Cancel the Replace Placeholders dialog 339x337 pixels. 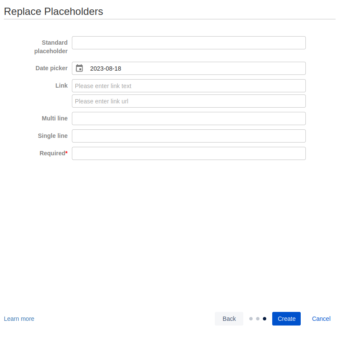pos(321,319)
